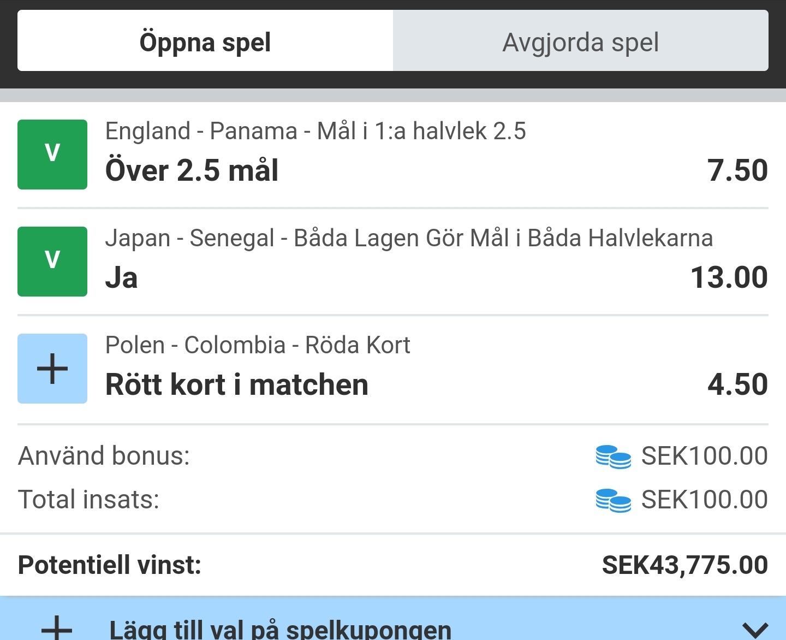The height and width of the screenshot is (640, 786).
Task: Click the 7.50 odds value
Action: [737, 170]
